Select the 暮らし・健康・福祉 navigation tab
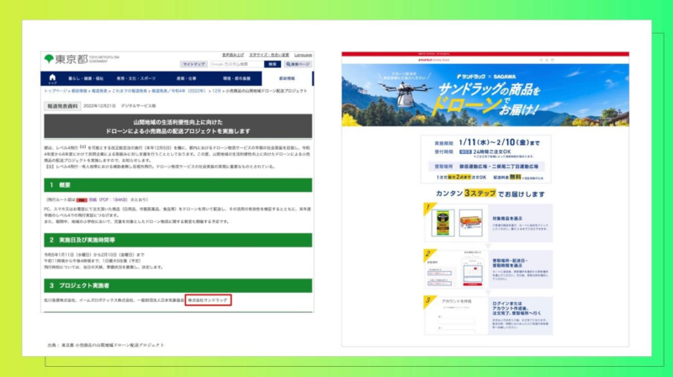 click(x=86, y=78)
